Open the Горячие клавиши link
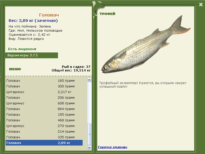The width and height of the screenshot is (205, 154). [x=113, y=147]
